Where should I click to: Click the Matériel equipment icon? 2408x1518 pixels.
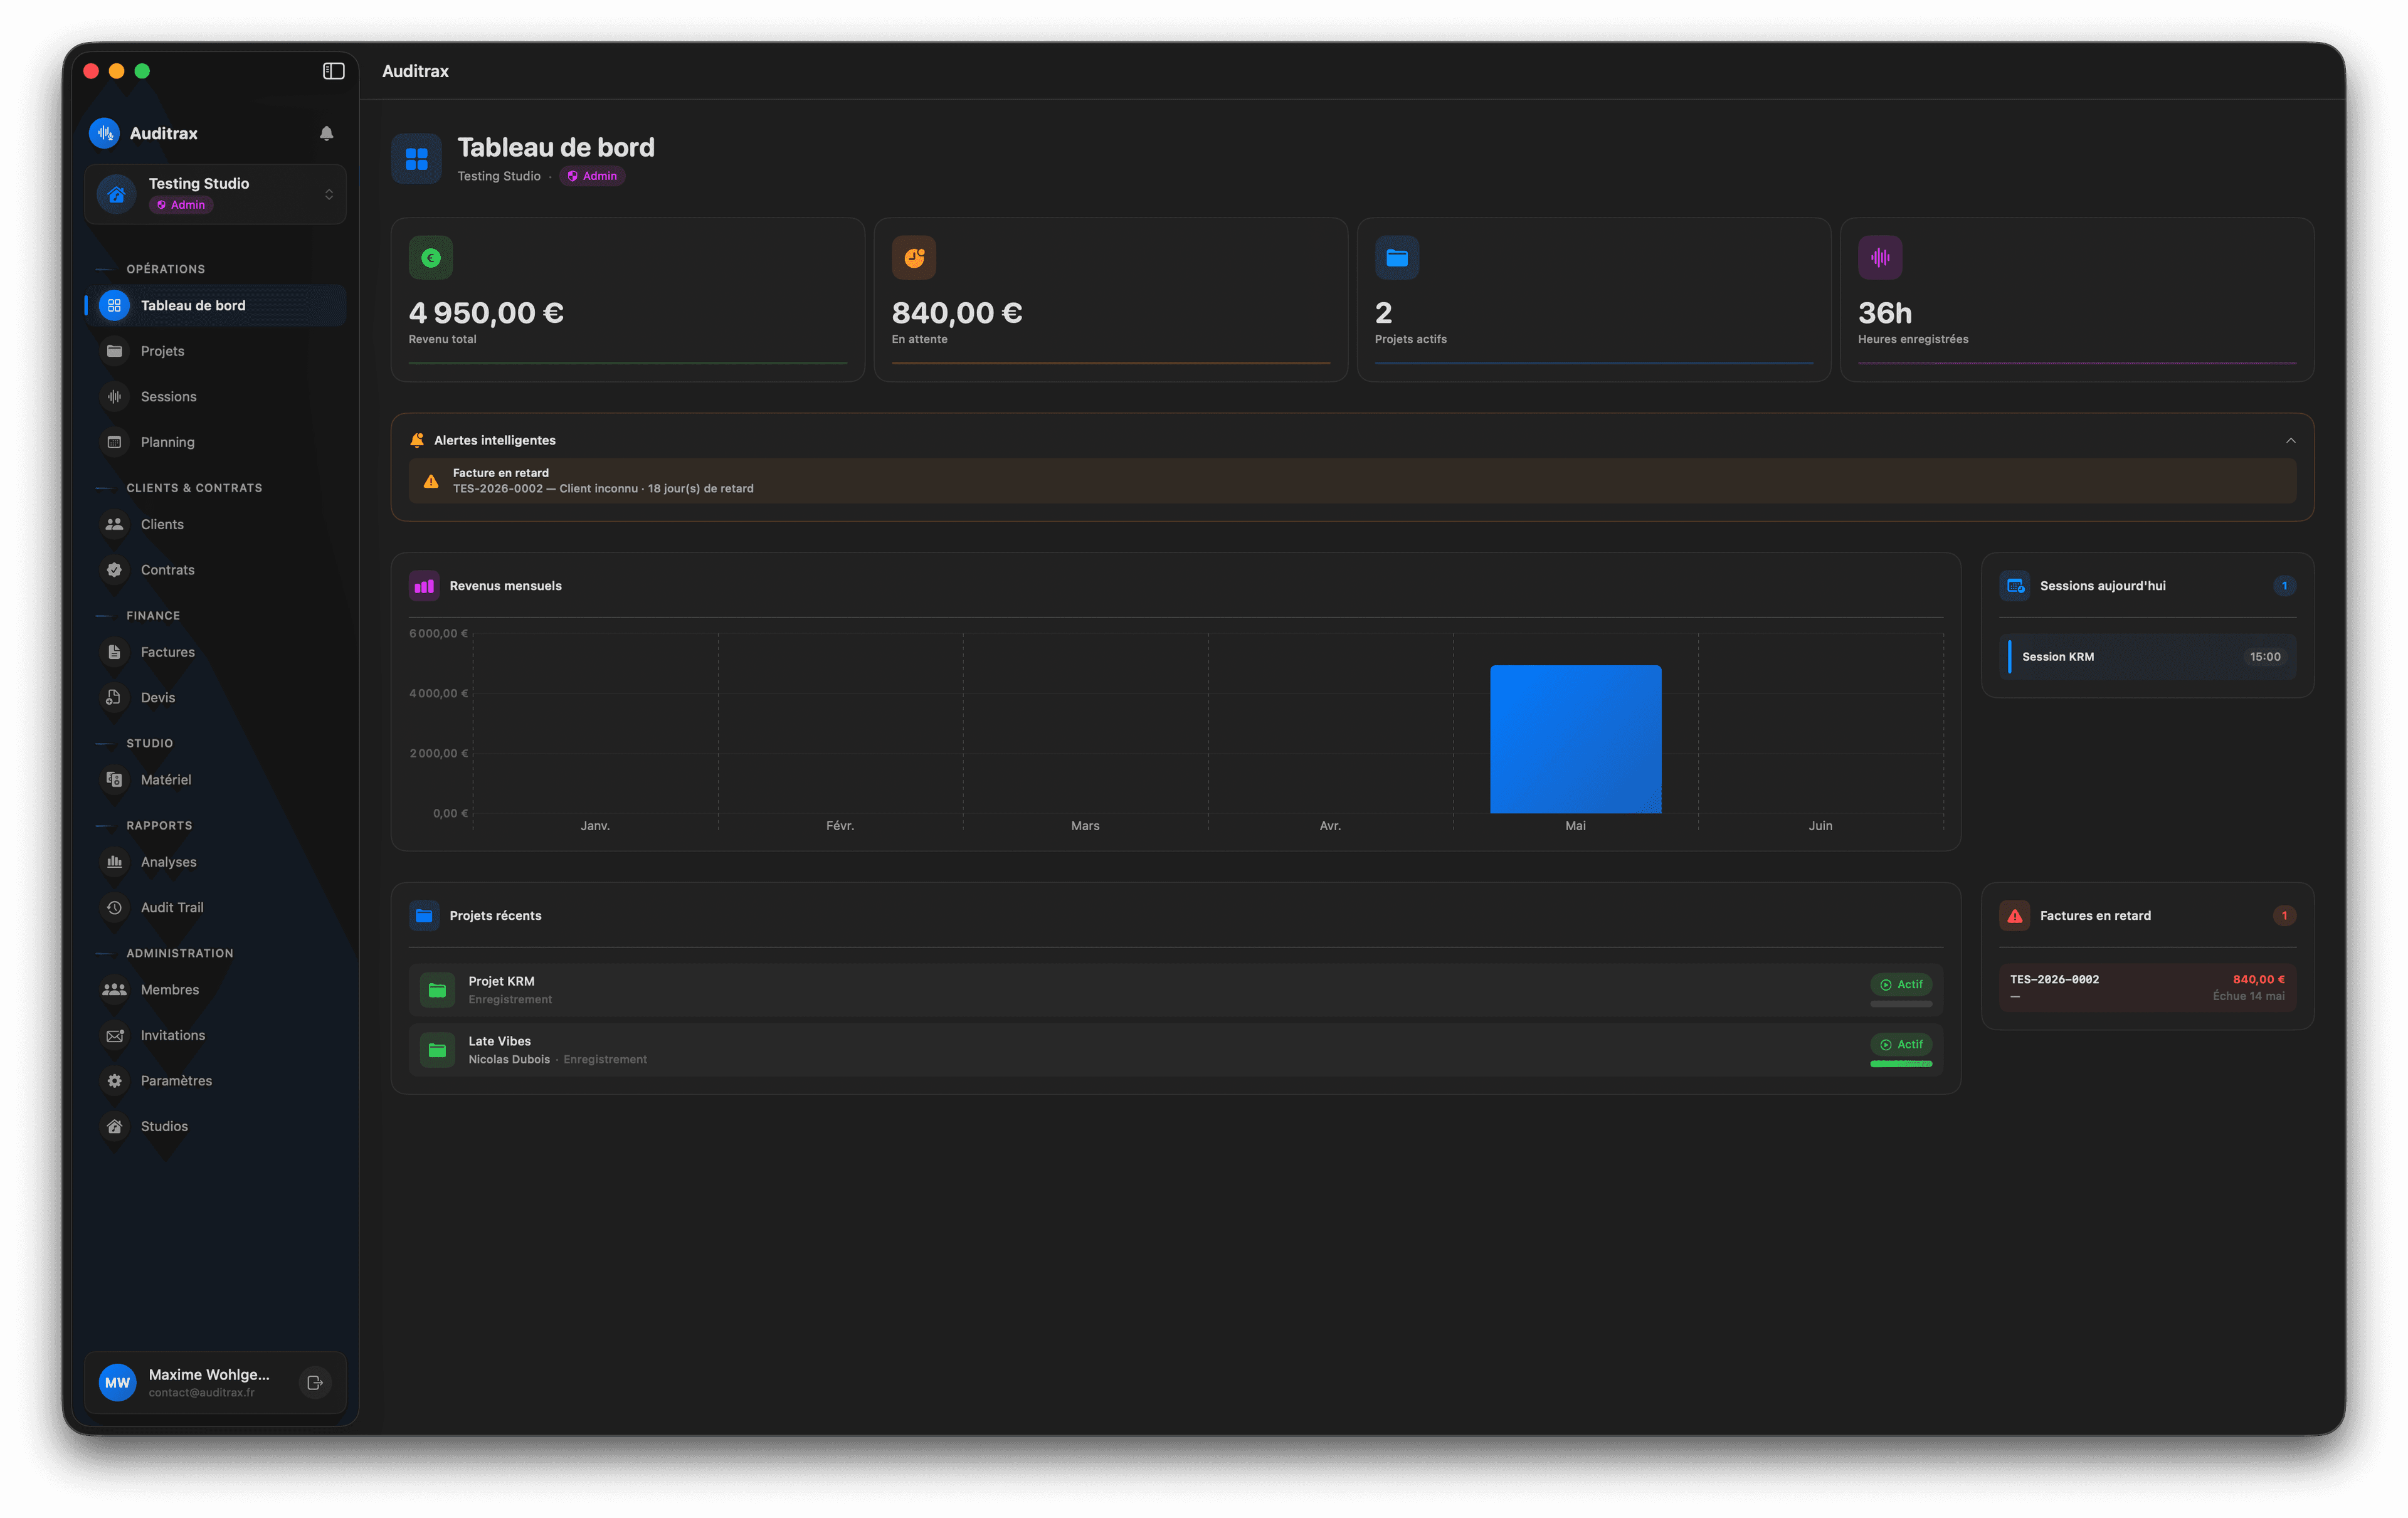(114, 779)
